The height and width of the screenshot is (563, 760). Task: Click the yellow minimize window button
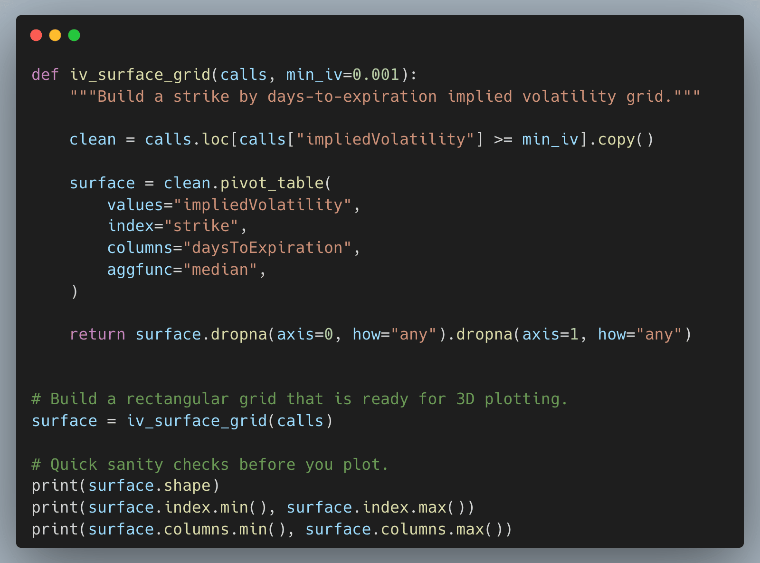click(x=55, y=35)
